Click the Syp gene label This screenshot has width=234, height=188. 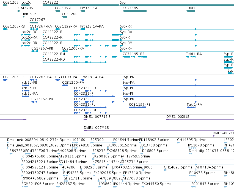coord(123,2)
